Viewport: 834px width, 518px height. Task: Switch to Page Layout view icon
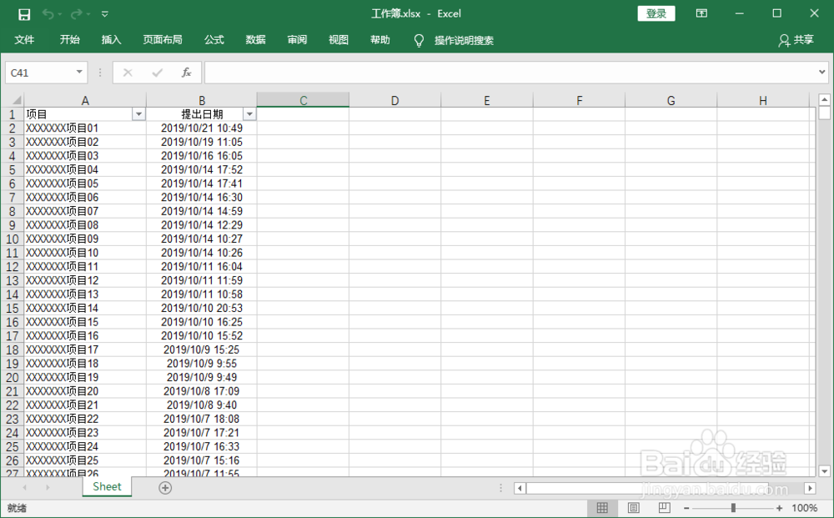coord(633,508)
